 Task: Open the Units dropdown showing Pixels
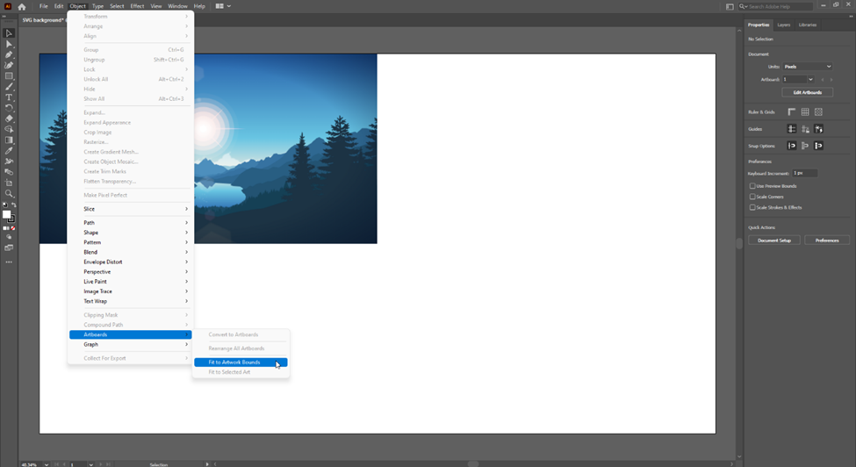coord(807,67)
